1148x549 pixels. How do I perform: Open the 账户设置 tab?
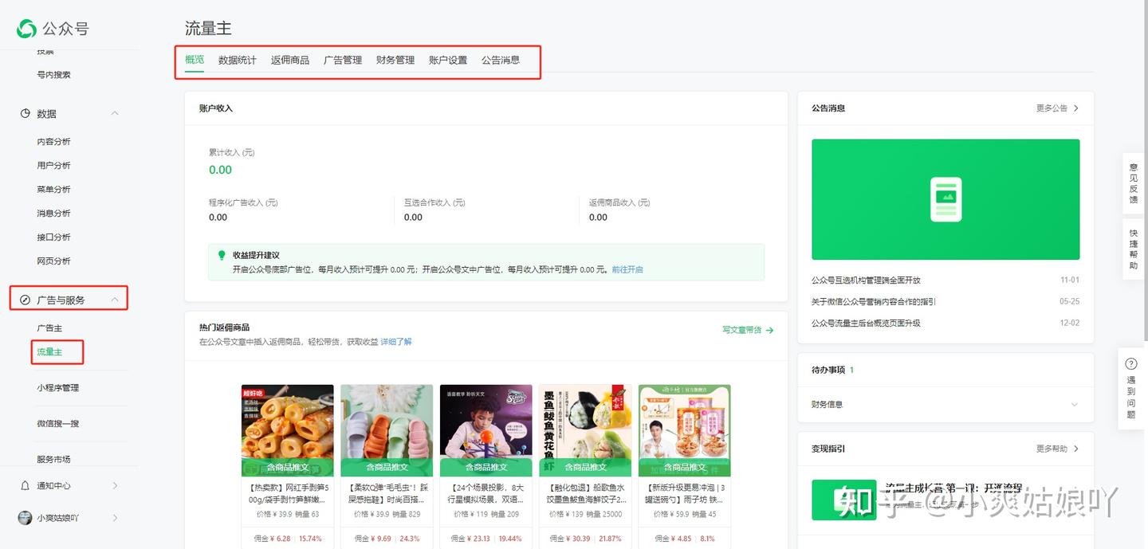coord(448,60)
